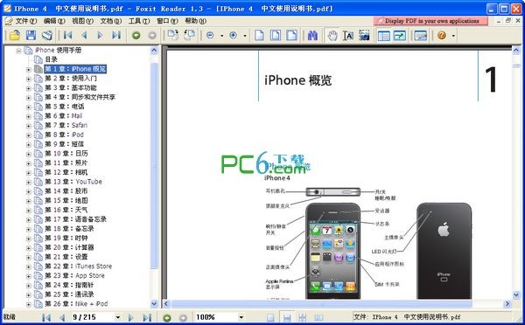Click the greyed next view button in toolbar
Image resolution: width=525 pixels, height=325 pixels.
click(x=152, y=35)
